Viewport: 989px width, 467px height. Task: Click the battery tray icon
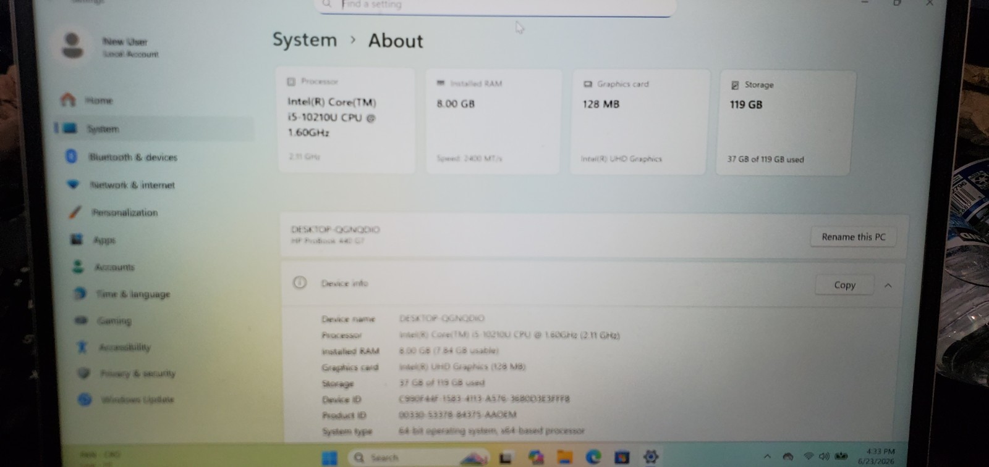point(841,457)
